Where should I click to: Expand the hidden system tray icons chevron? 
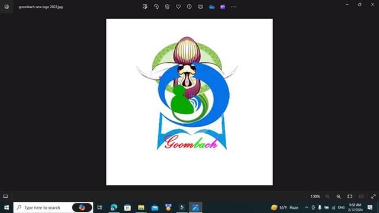[307, 208]
